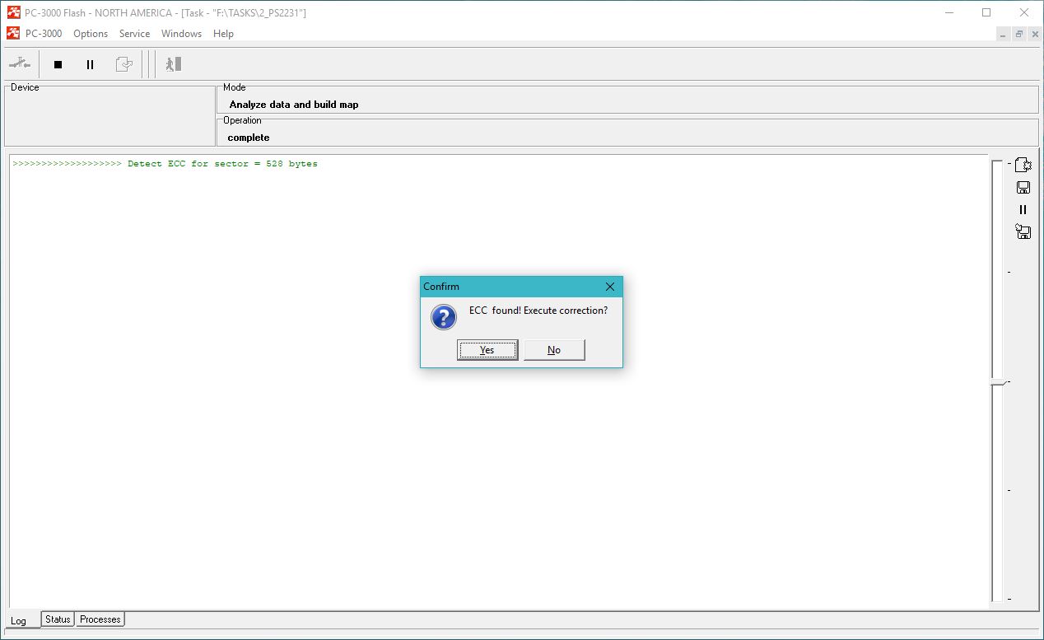Click the connection switch toolbar icon
Screen dimensions: 1044x640
(20, 64)
